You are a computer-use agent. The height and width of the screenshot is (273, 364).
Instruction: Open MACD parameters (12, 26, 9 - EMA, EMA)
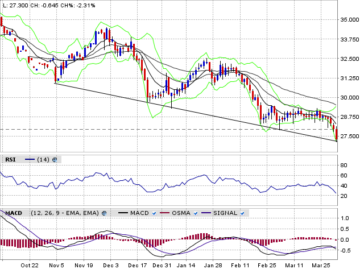65,213
